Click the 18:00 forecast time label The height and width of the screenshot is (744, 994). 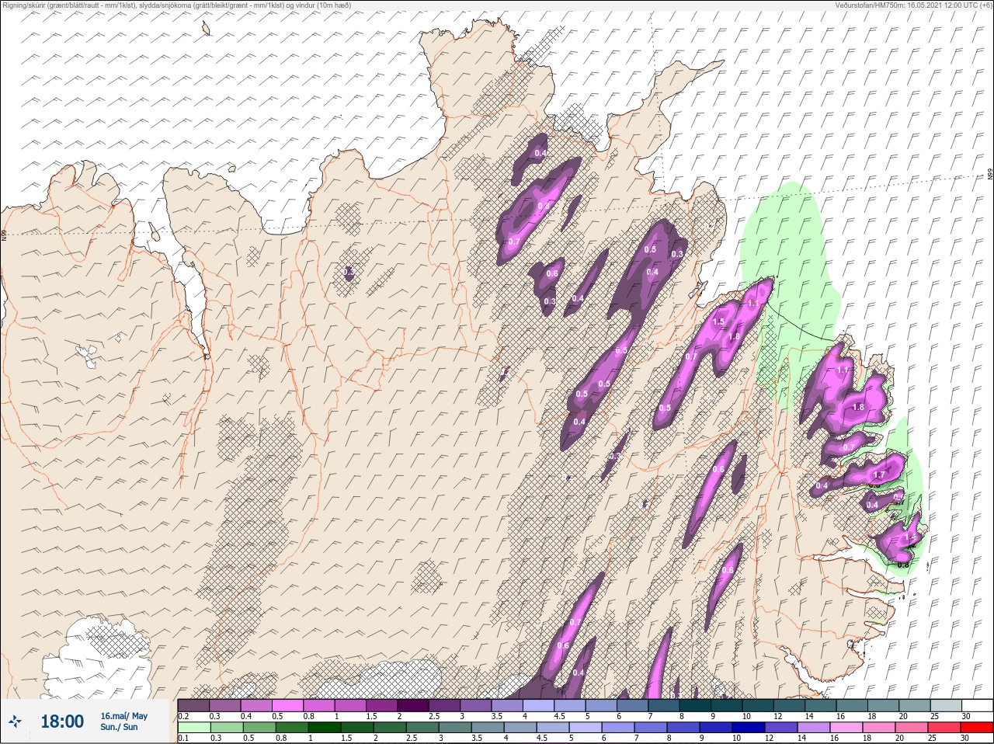point(62,721)
